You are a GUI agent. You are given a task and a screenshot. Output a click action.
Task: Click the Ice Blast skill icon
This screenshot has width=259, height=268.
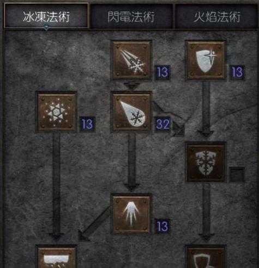pos(131,112)
